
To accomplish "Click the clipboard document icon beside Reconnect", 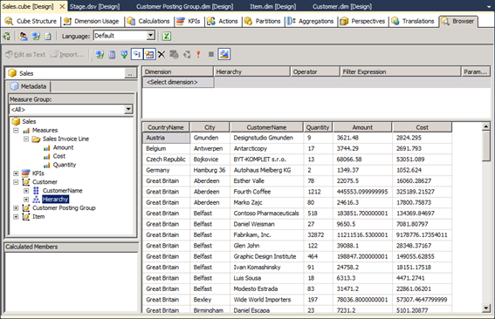I will (x=48, y=37).
